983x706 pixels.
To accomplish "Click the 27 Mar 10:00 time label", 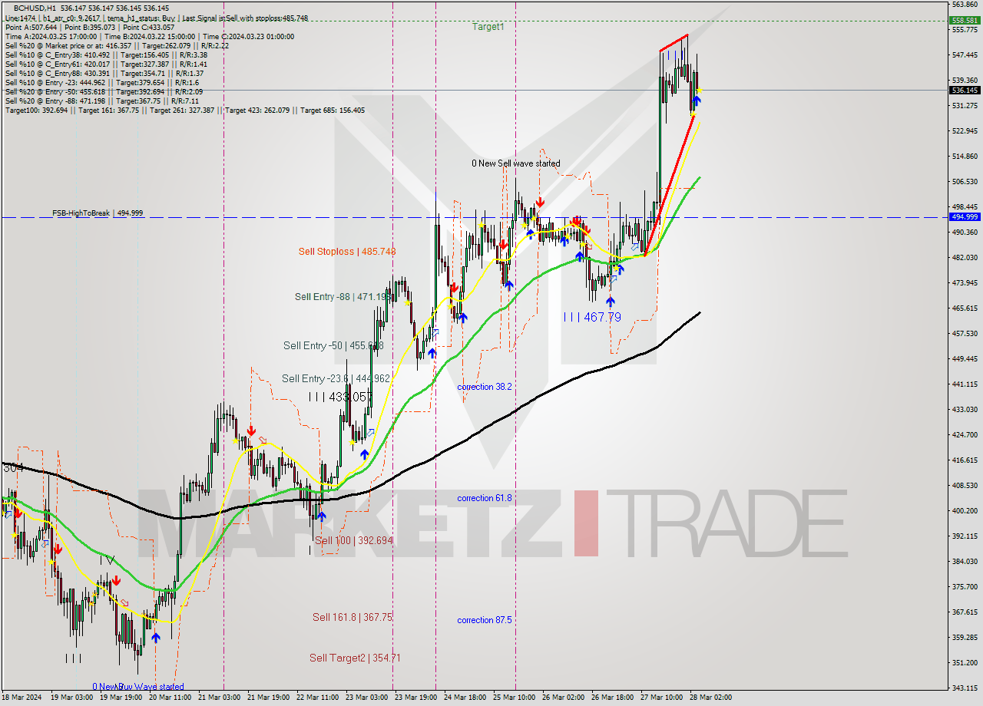I will 662,698.
